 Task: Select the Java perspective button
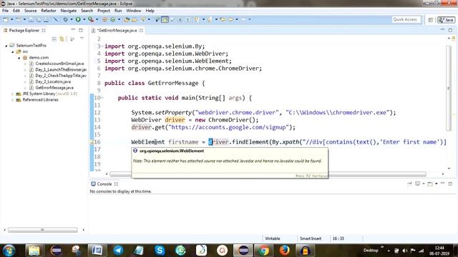446,20
